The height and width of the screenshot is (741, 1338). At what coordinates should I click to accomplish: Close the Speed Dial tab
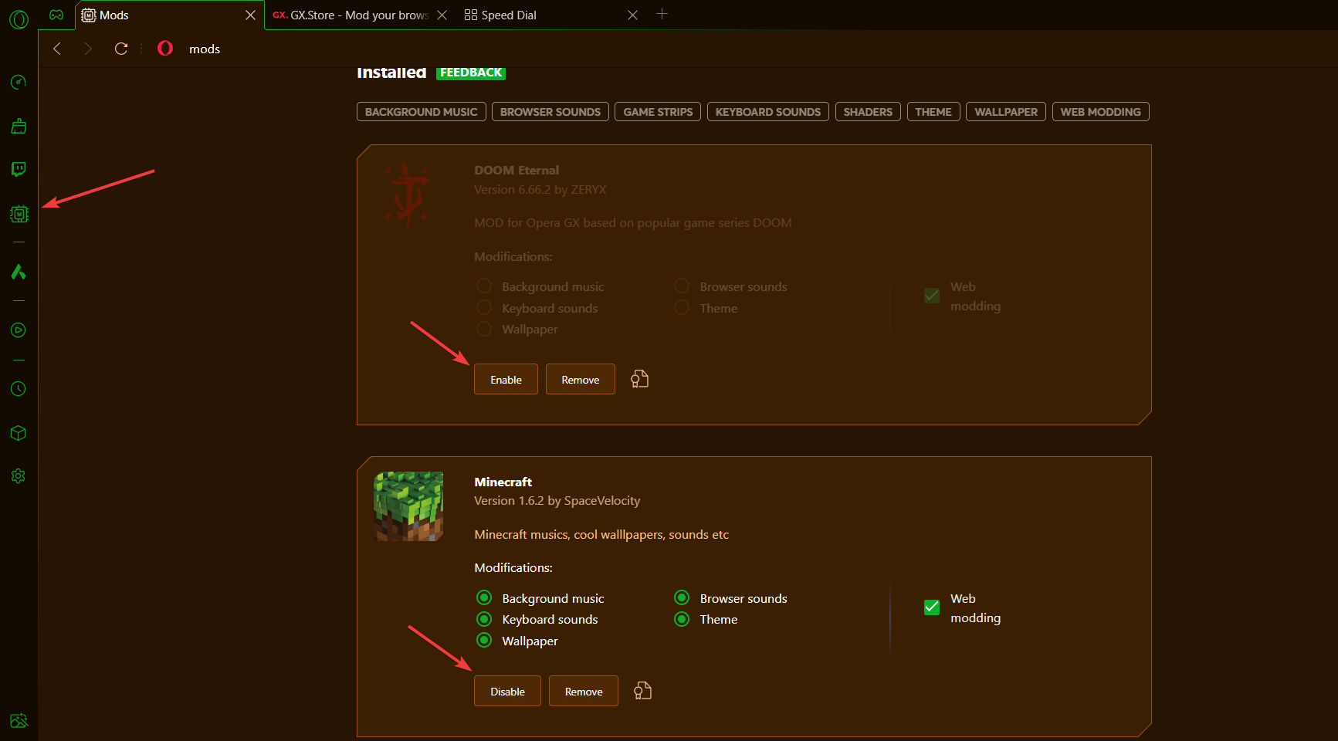click(x=632, y=15)
